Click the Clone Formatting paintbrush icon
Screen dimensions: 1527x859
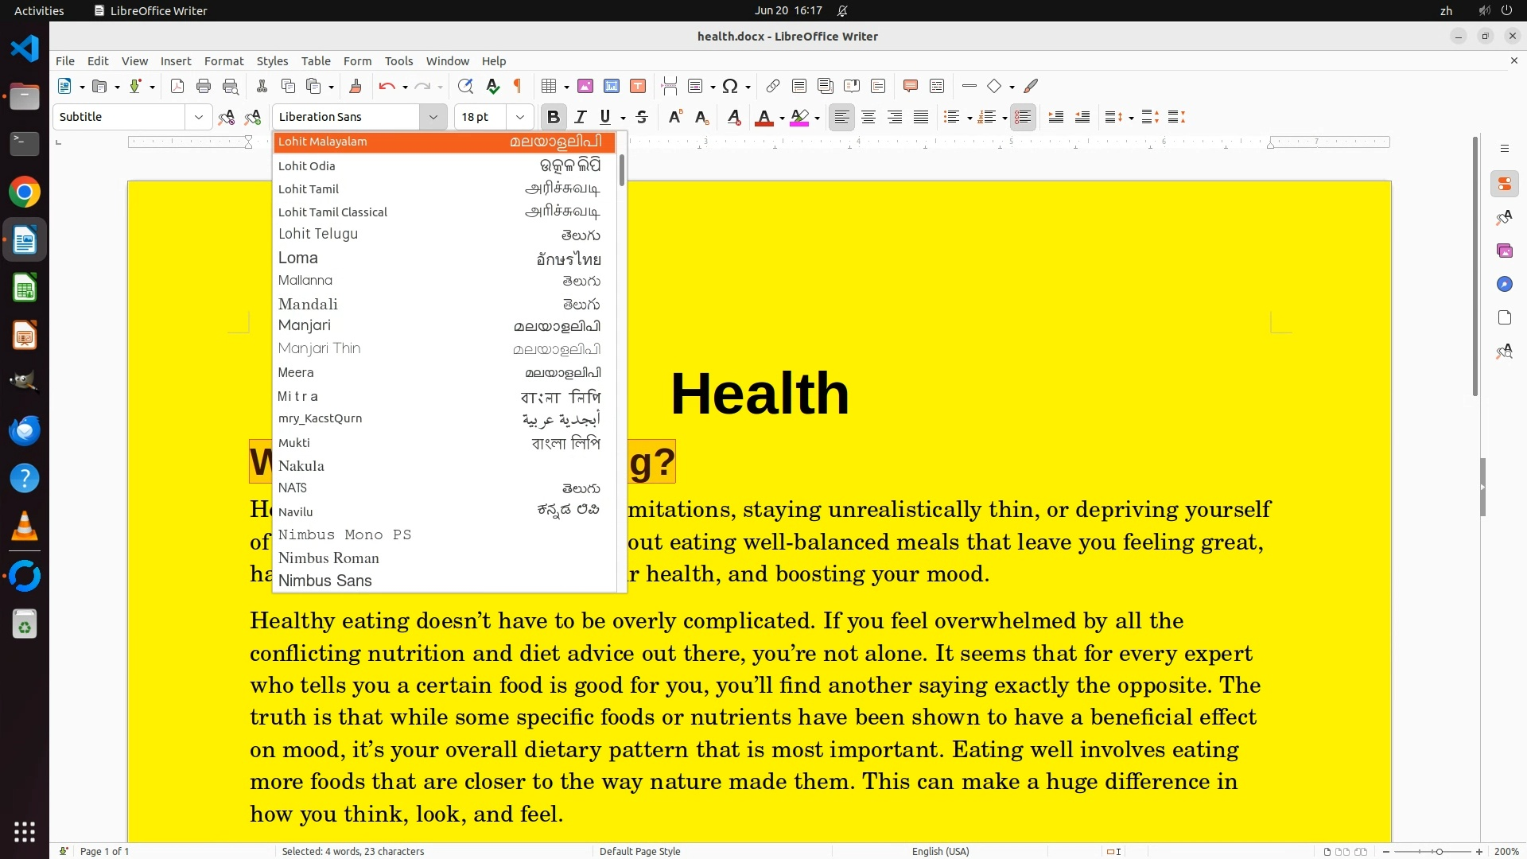(356, 86)
